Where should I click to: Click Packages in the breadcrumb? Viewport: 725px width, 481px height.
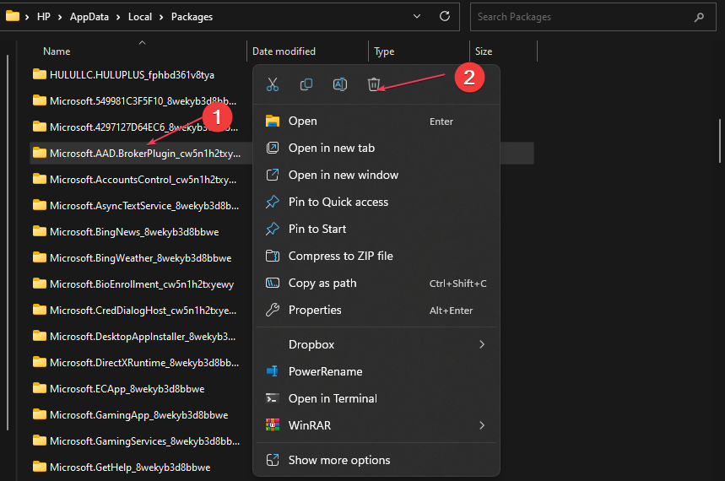pyautogui.click(x=192, y=17)
